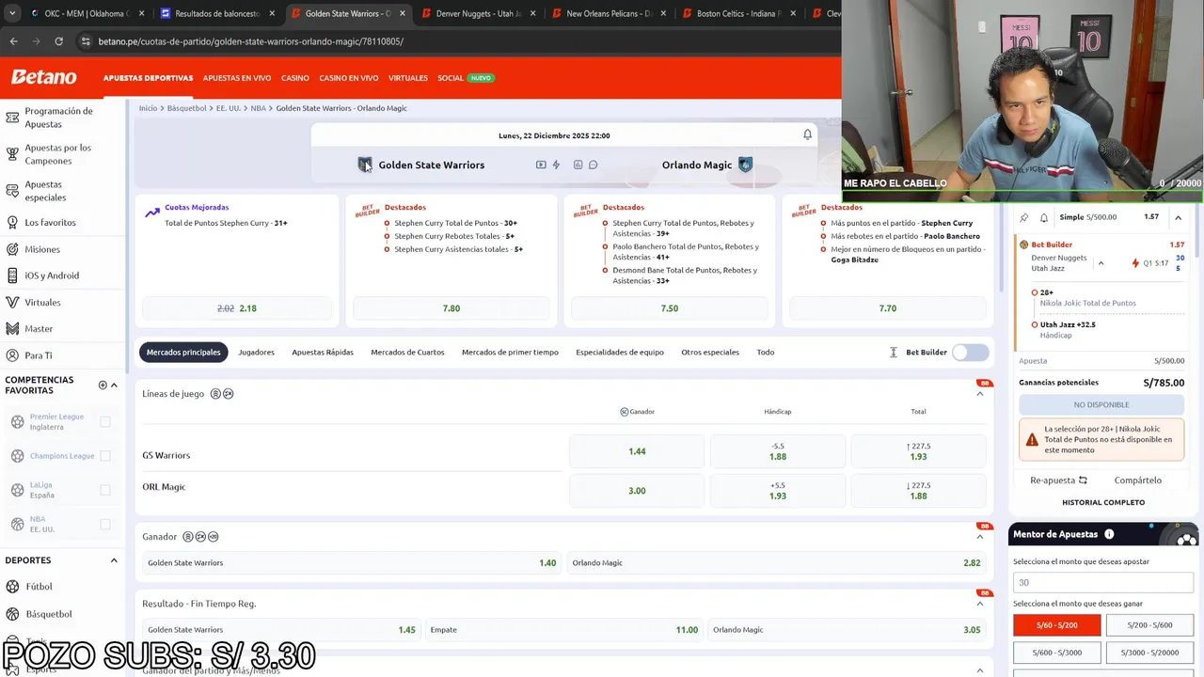Viewport: 1204px width, 677px height.
Task: Click bet amount input field
Action: coord(1103,583)
